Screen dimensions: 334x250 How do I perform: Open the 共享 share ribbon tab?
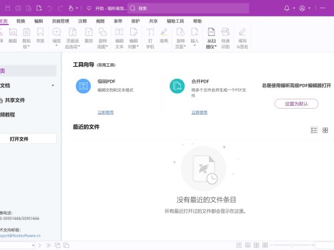point(153,21)
